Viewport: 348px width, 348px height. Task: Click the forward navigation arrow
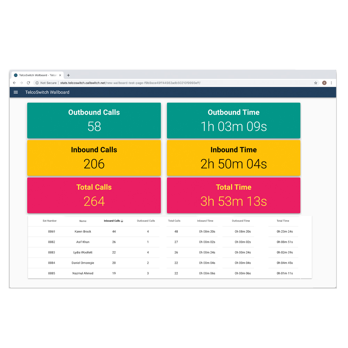[21, 83]
